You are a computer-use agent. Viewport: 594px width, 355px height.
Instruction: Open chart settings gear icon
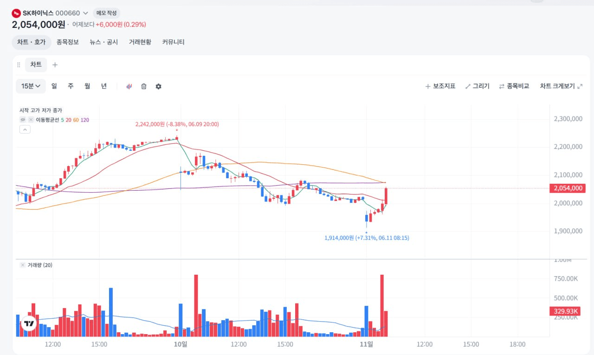coord(158,86)
